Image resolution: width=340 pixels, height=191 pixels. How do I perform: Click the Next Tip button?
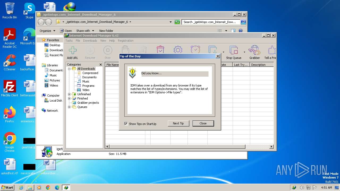[x=178, y=123]
